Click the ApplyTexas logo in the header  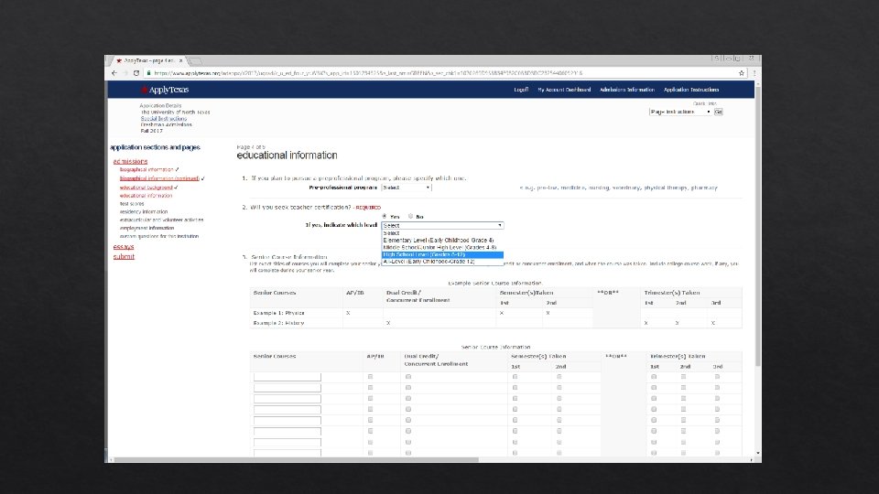pos(164,90)
